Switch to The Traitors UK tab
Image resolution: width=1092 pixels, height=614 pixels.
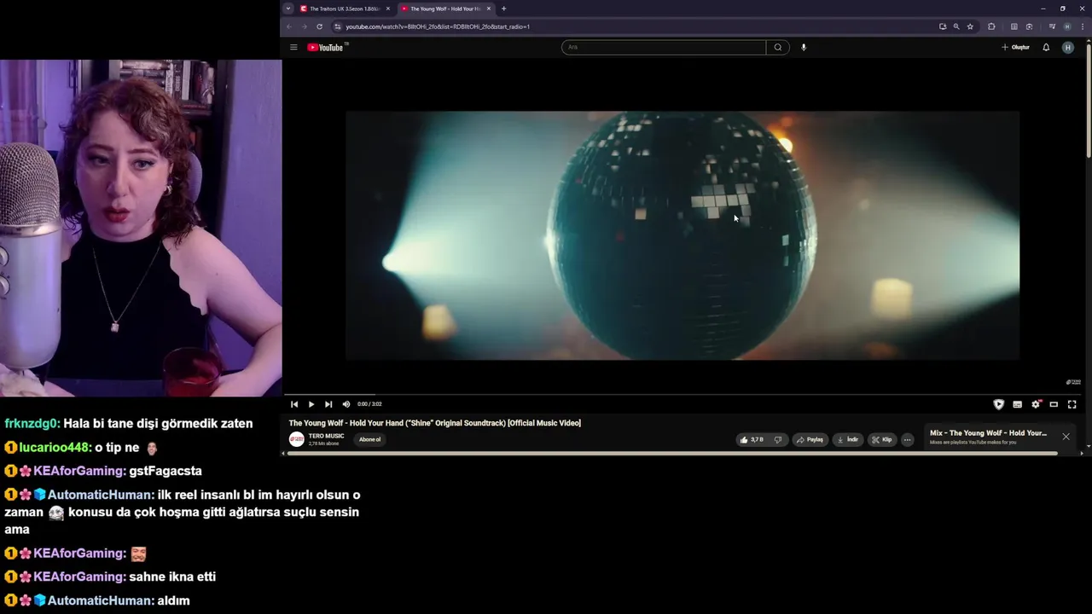click(x=345, y=9)
